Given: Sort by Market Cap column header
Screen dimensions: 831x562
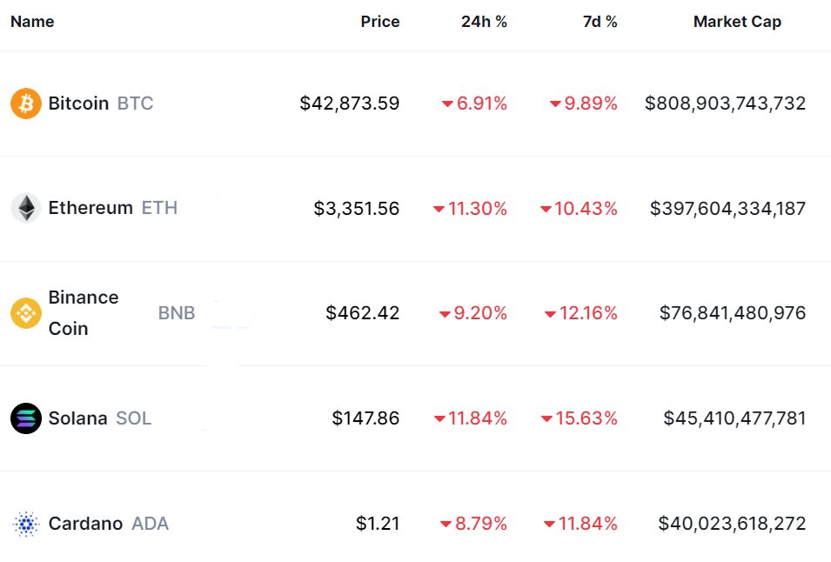Looking at the screenshot, I should pyautogui.click(x=737, y=22).
